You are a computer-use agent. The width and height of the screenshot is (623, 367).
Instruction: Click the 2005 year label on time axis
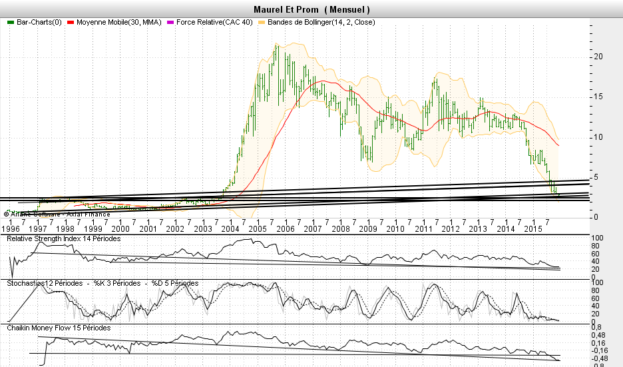pos(258,228)
